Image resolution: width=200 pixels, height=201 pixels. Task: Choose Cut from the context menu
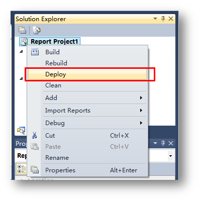click(x=87, y=136)
